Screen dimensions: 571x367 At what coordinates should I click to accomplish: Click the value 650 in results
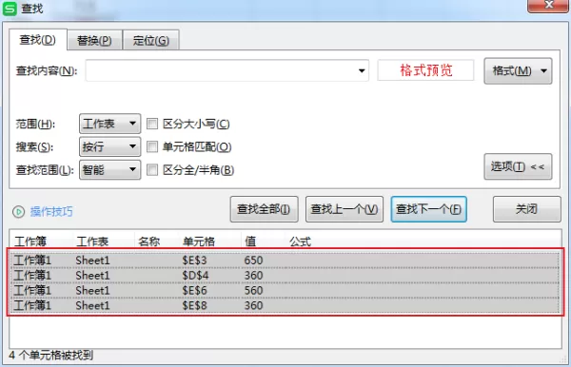(x=253, y=261)
